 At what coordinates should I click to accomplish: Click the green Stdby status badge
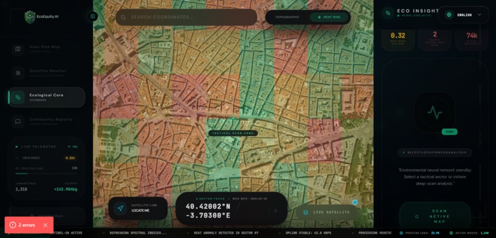[x=449, y=132]
